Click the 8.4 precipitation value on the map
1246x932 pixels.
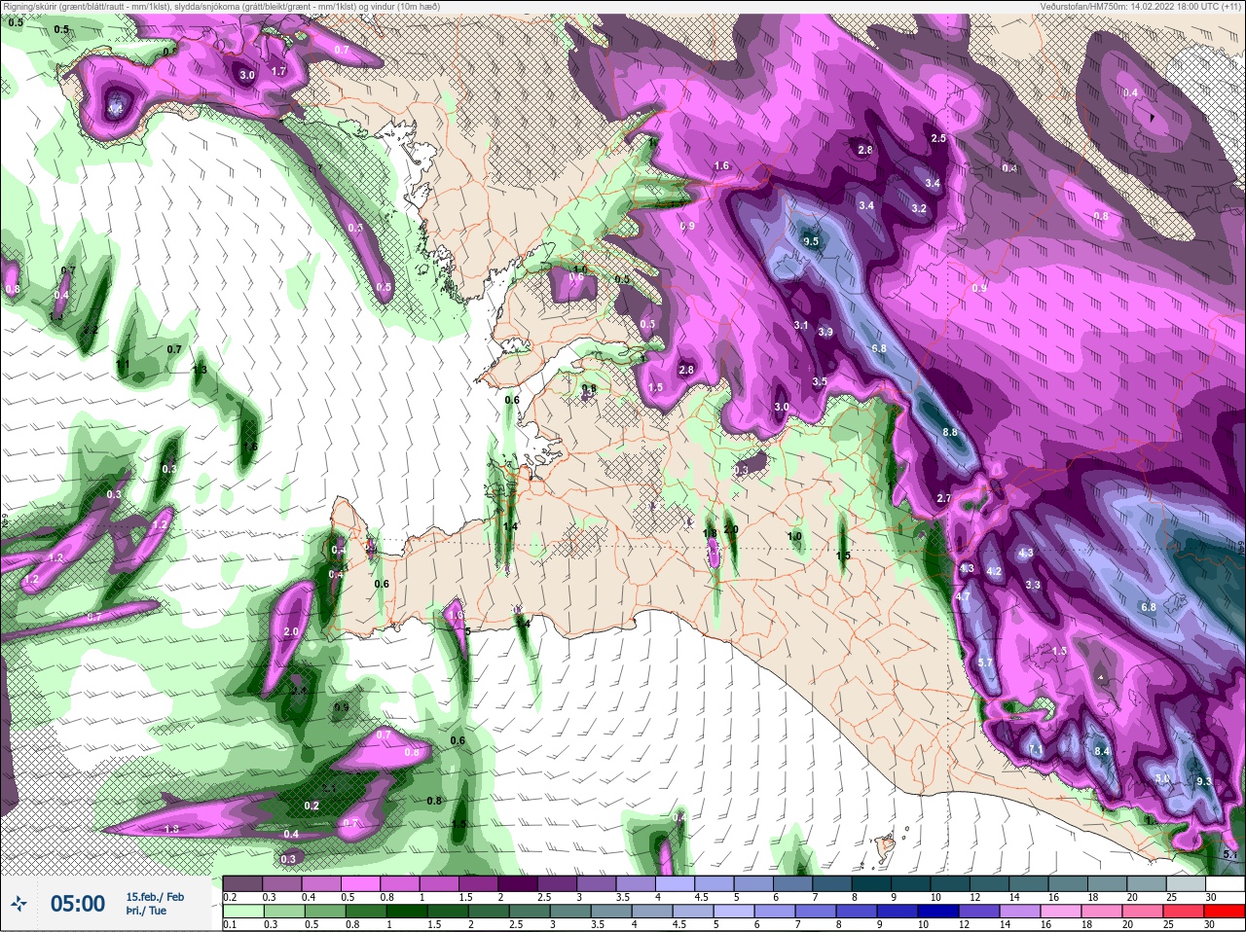tap(1102, 751)
